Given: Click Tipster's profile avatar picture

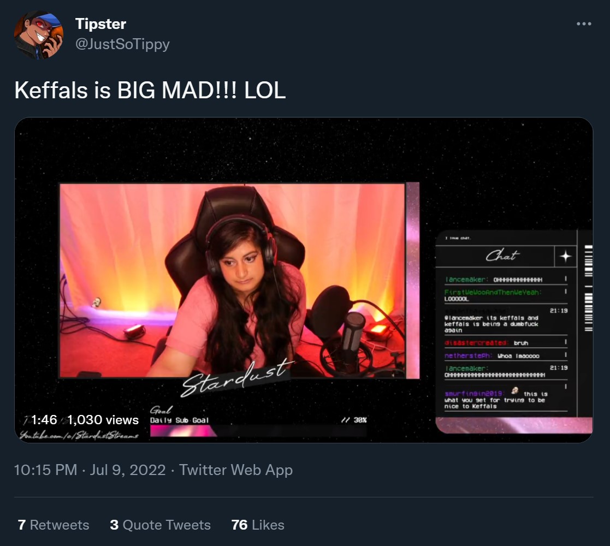Looking at the screenshot, I should click(x=39, y=35).
